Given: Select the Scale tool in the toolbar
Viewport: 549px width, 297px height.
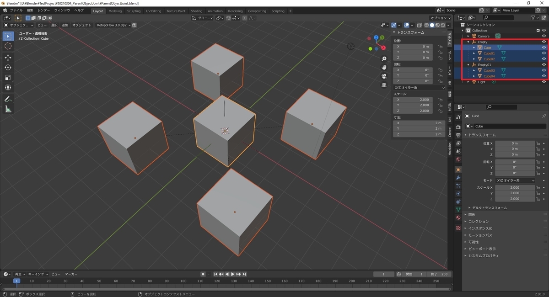Looking at the screenshot, I should (x=8, y=77).
